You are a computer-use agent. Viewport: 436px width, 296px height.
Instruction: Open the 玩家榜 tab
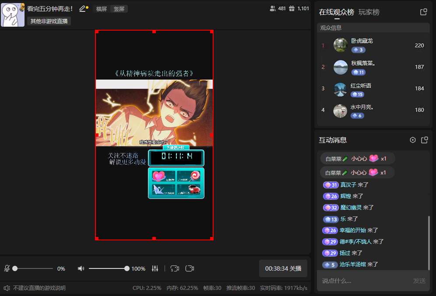369,12
